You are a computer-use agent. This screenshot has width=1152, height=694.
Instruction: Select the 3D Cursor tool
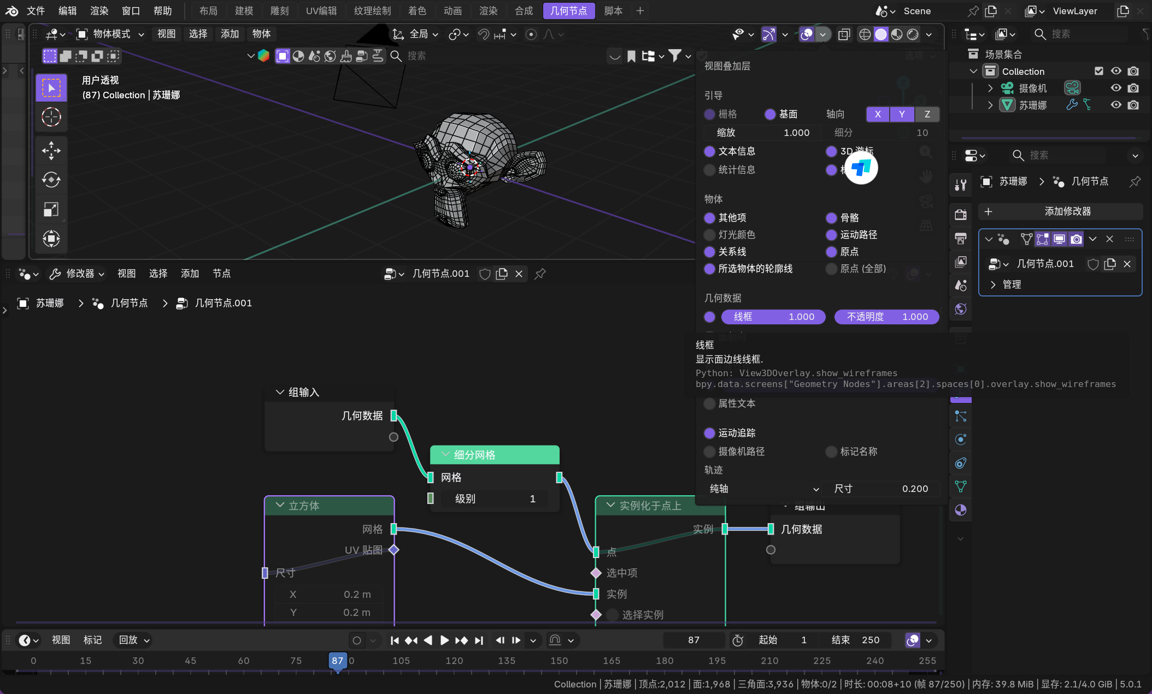[x=51, y=117]
